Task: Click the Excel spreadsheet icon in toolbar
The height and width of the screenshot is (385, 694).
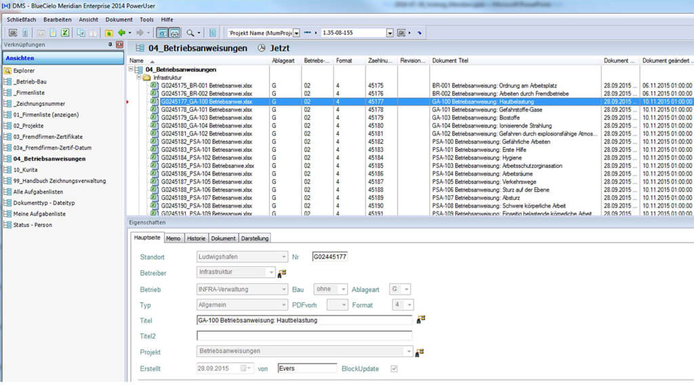Action: coord(65,33)
